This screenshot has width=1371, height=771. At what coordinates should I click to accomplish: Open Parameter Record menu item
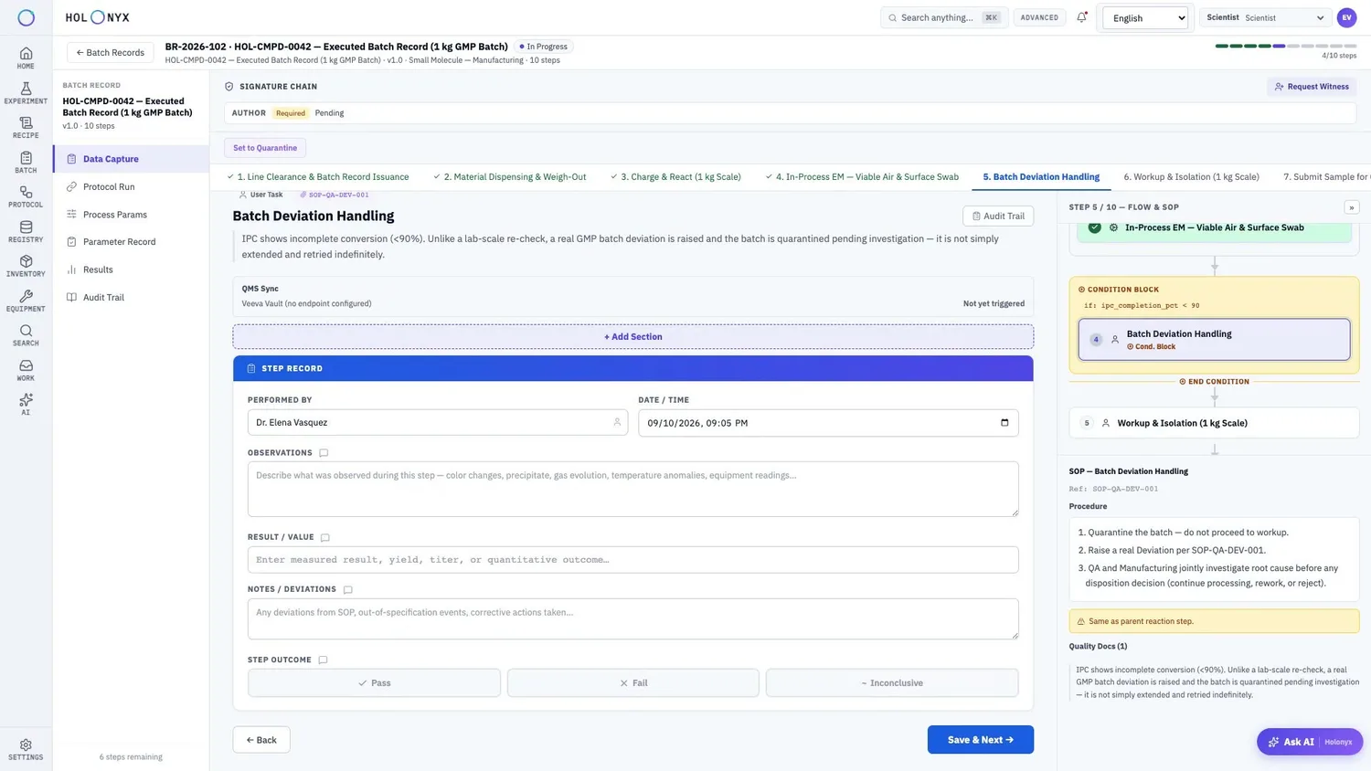(x=131, y=242)
